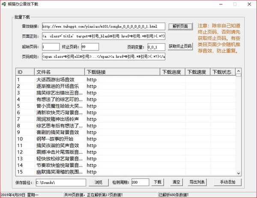Select row 大话西游出场音效
This screenshot has height=198, width=257.
(x=126, y=80)
